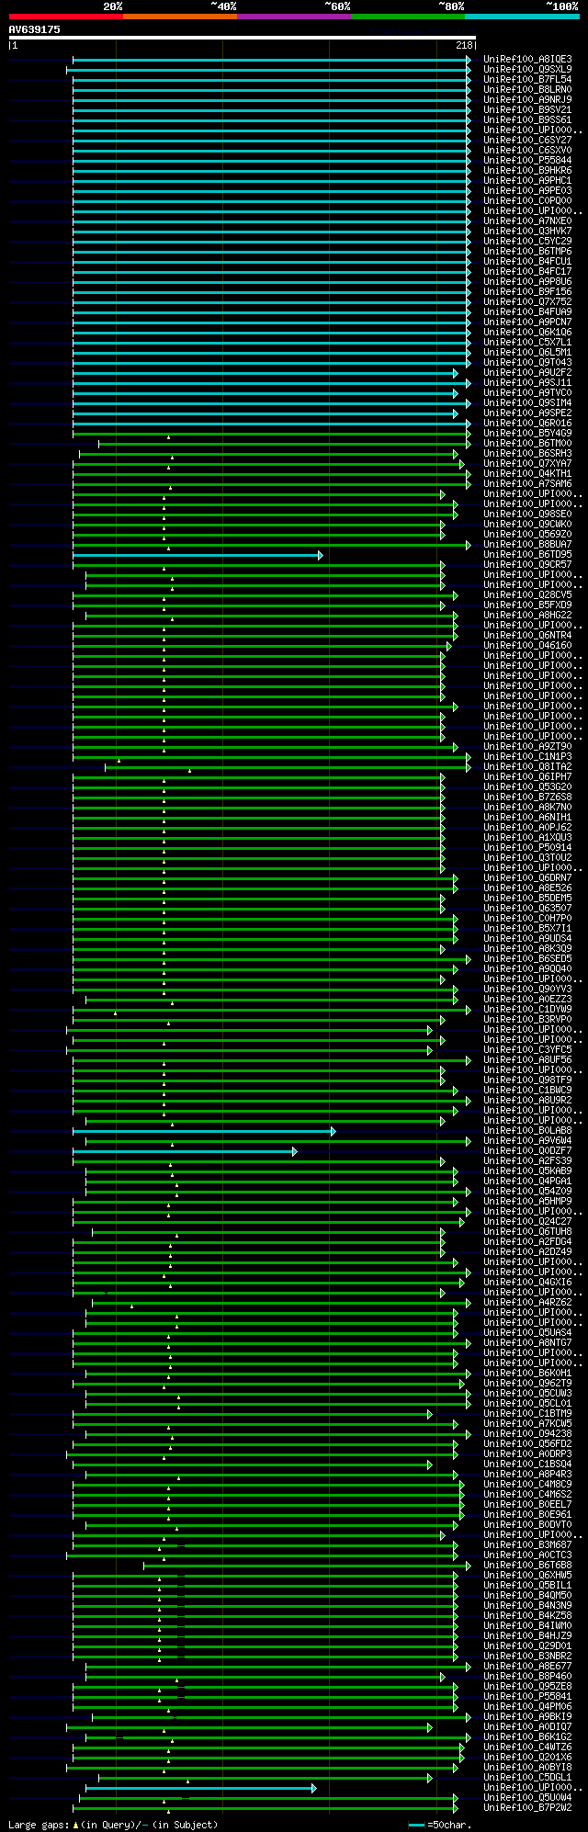The width and height of the screenshot is (588, 1832).
Task: Select the UniRef100_B6K0H1 hit label
Action: [x=527, y=1373]
